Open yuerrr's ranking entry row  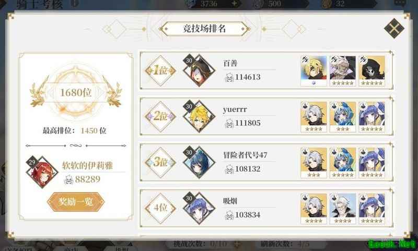click(x=266, y=116)
